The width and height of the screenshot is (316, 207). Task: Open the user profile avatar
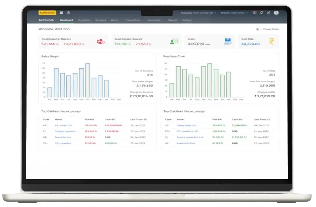click(x=276, y=13)
